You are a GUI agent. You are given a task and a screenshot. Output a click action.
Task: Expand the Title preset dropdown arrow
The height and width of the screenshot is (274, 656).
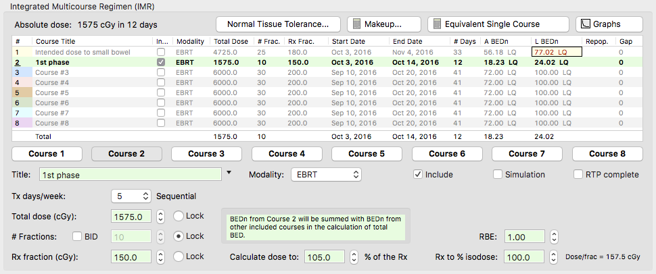[229, 173]
